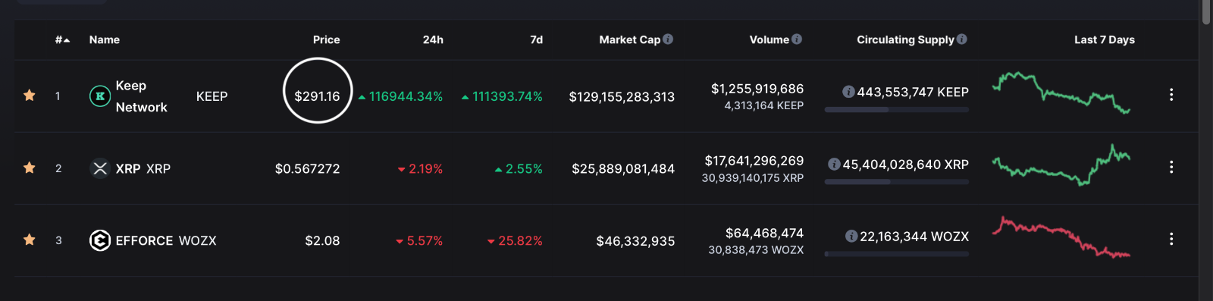Open the Keep Network row options menu
Viewport: 1213px width, 301px height.
pyautogui.click(x=1171, y=95)
